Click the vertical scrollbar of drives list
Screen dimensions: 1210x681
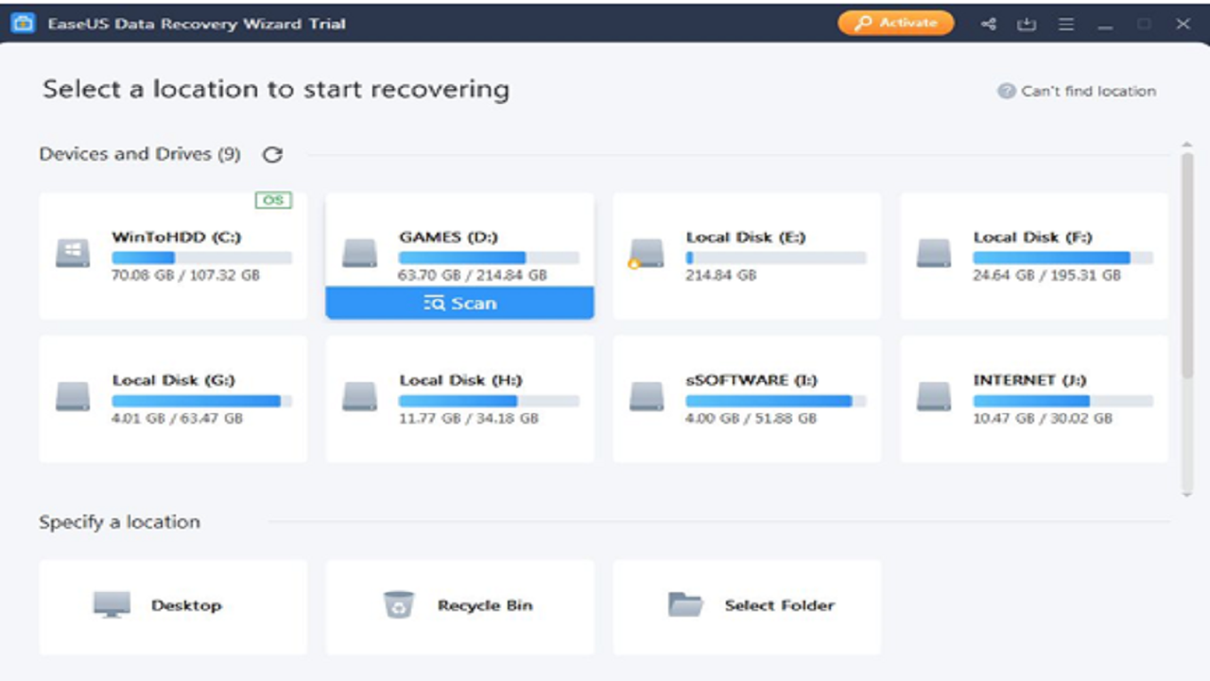coord(1187,265)
